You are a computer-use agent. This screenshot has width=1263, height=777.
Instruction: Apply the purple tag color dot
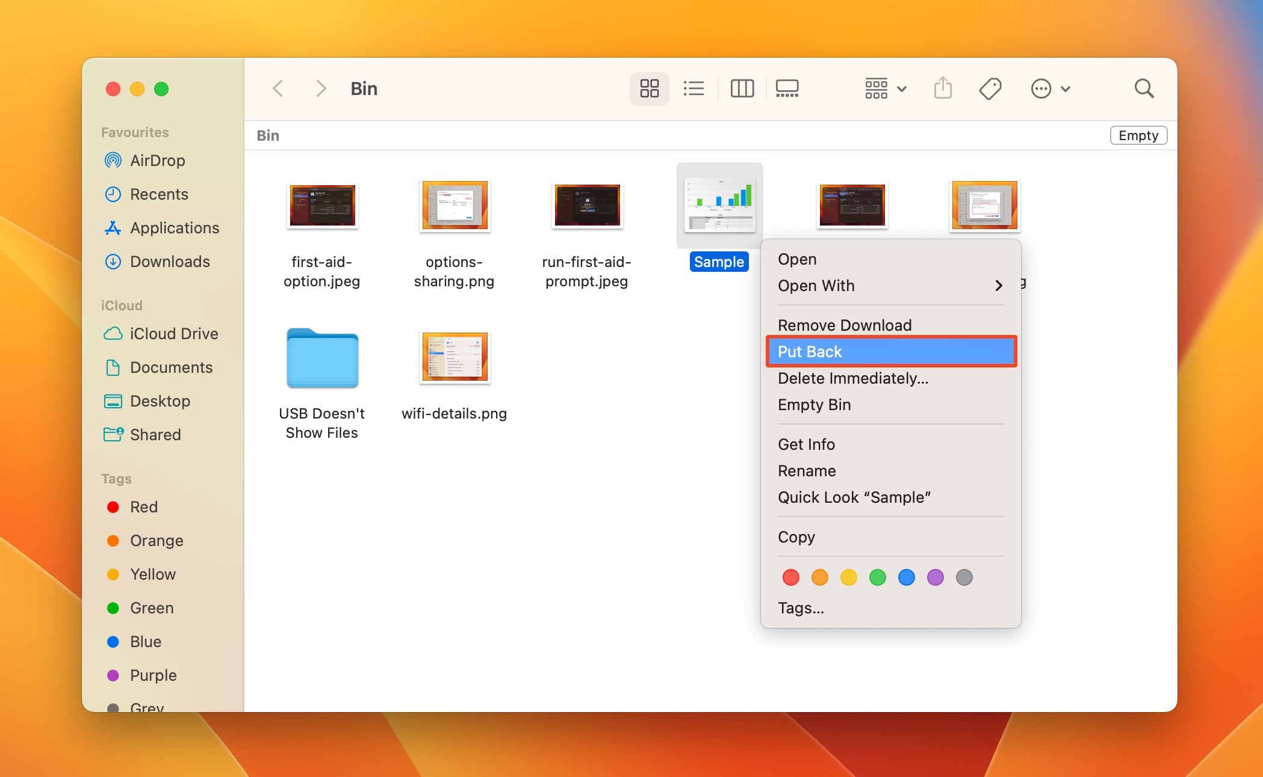point(935,578)
